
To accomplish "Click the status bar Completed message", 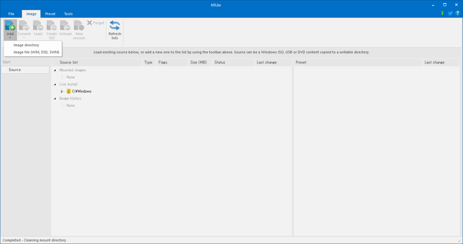I will pyautogui.click(x=34, y=240).
